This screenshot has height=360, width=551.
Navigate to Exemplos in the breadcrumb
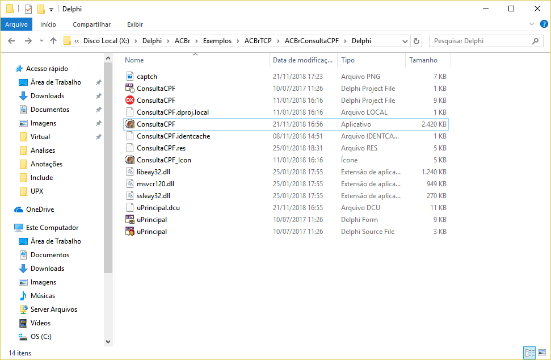(x=217, y=41)
